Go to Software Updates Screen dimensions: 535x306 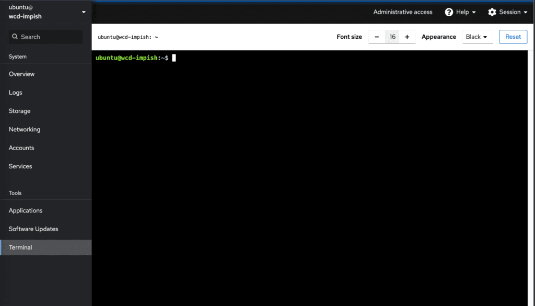click(x=46, y=229)
